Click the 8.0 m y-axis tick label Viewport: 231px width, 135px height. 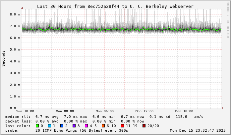click(15, 14)
